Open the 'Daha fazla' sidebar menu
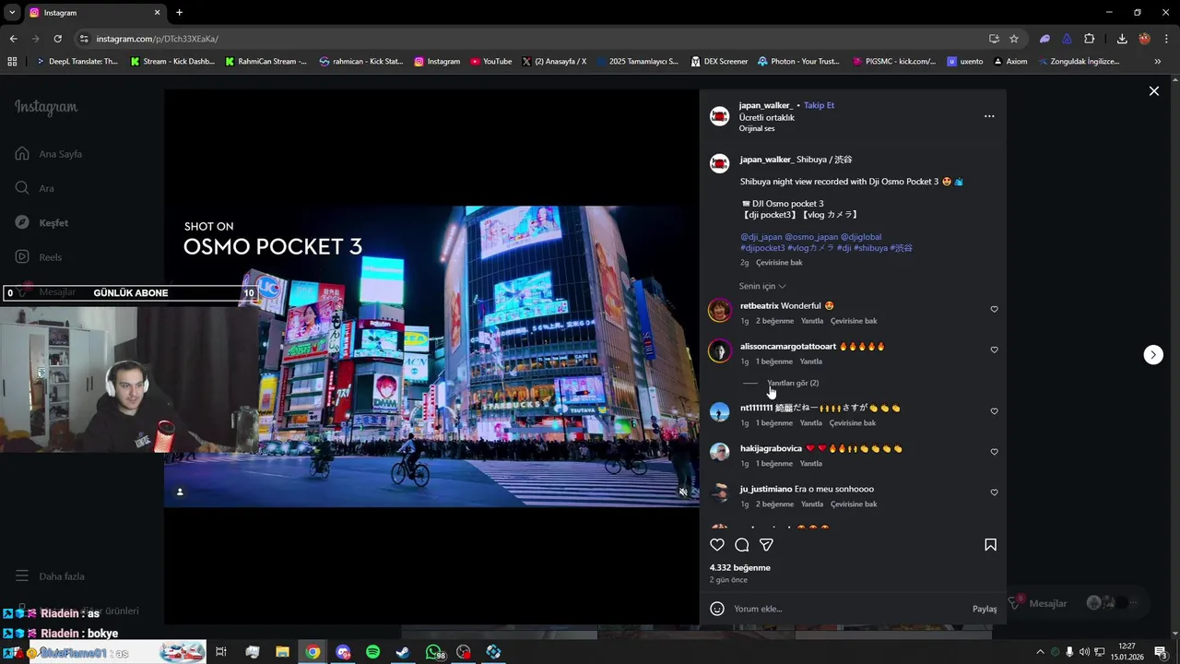 coord(50,576)
